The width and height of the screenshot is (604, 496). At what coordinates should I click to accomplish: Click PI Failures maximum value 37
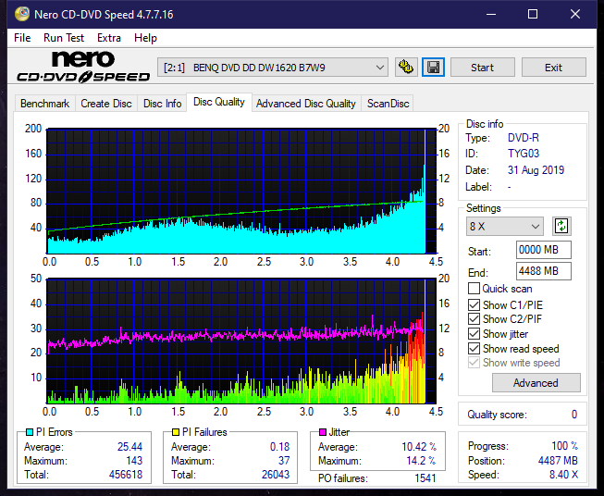(284, 461)
